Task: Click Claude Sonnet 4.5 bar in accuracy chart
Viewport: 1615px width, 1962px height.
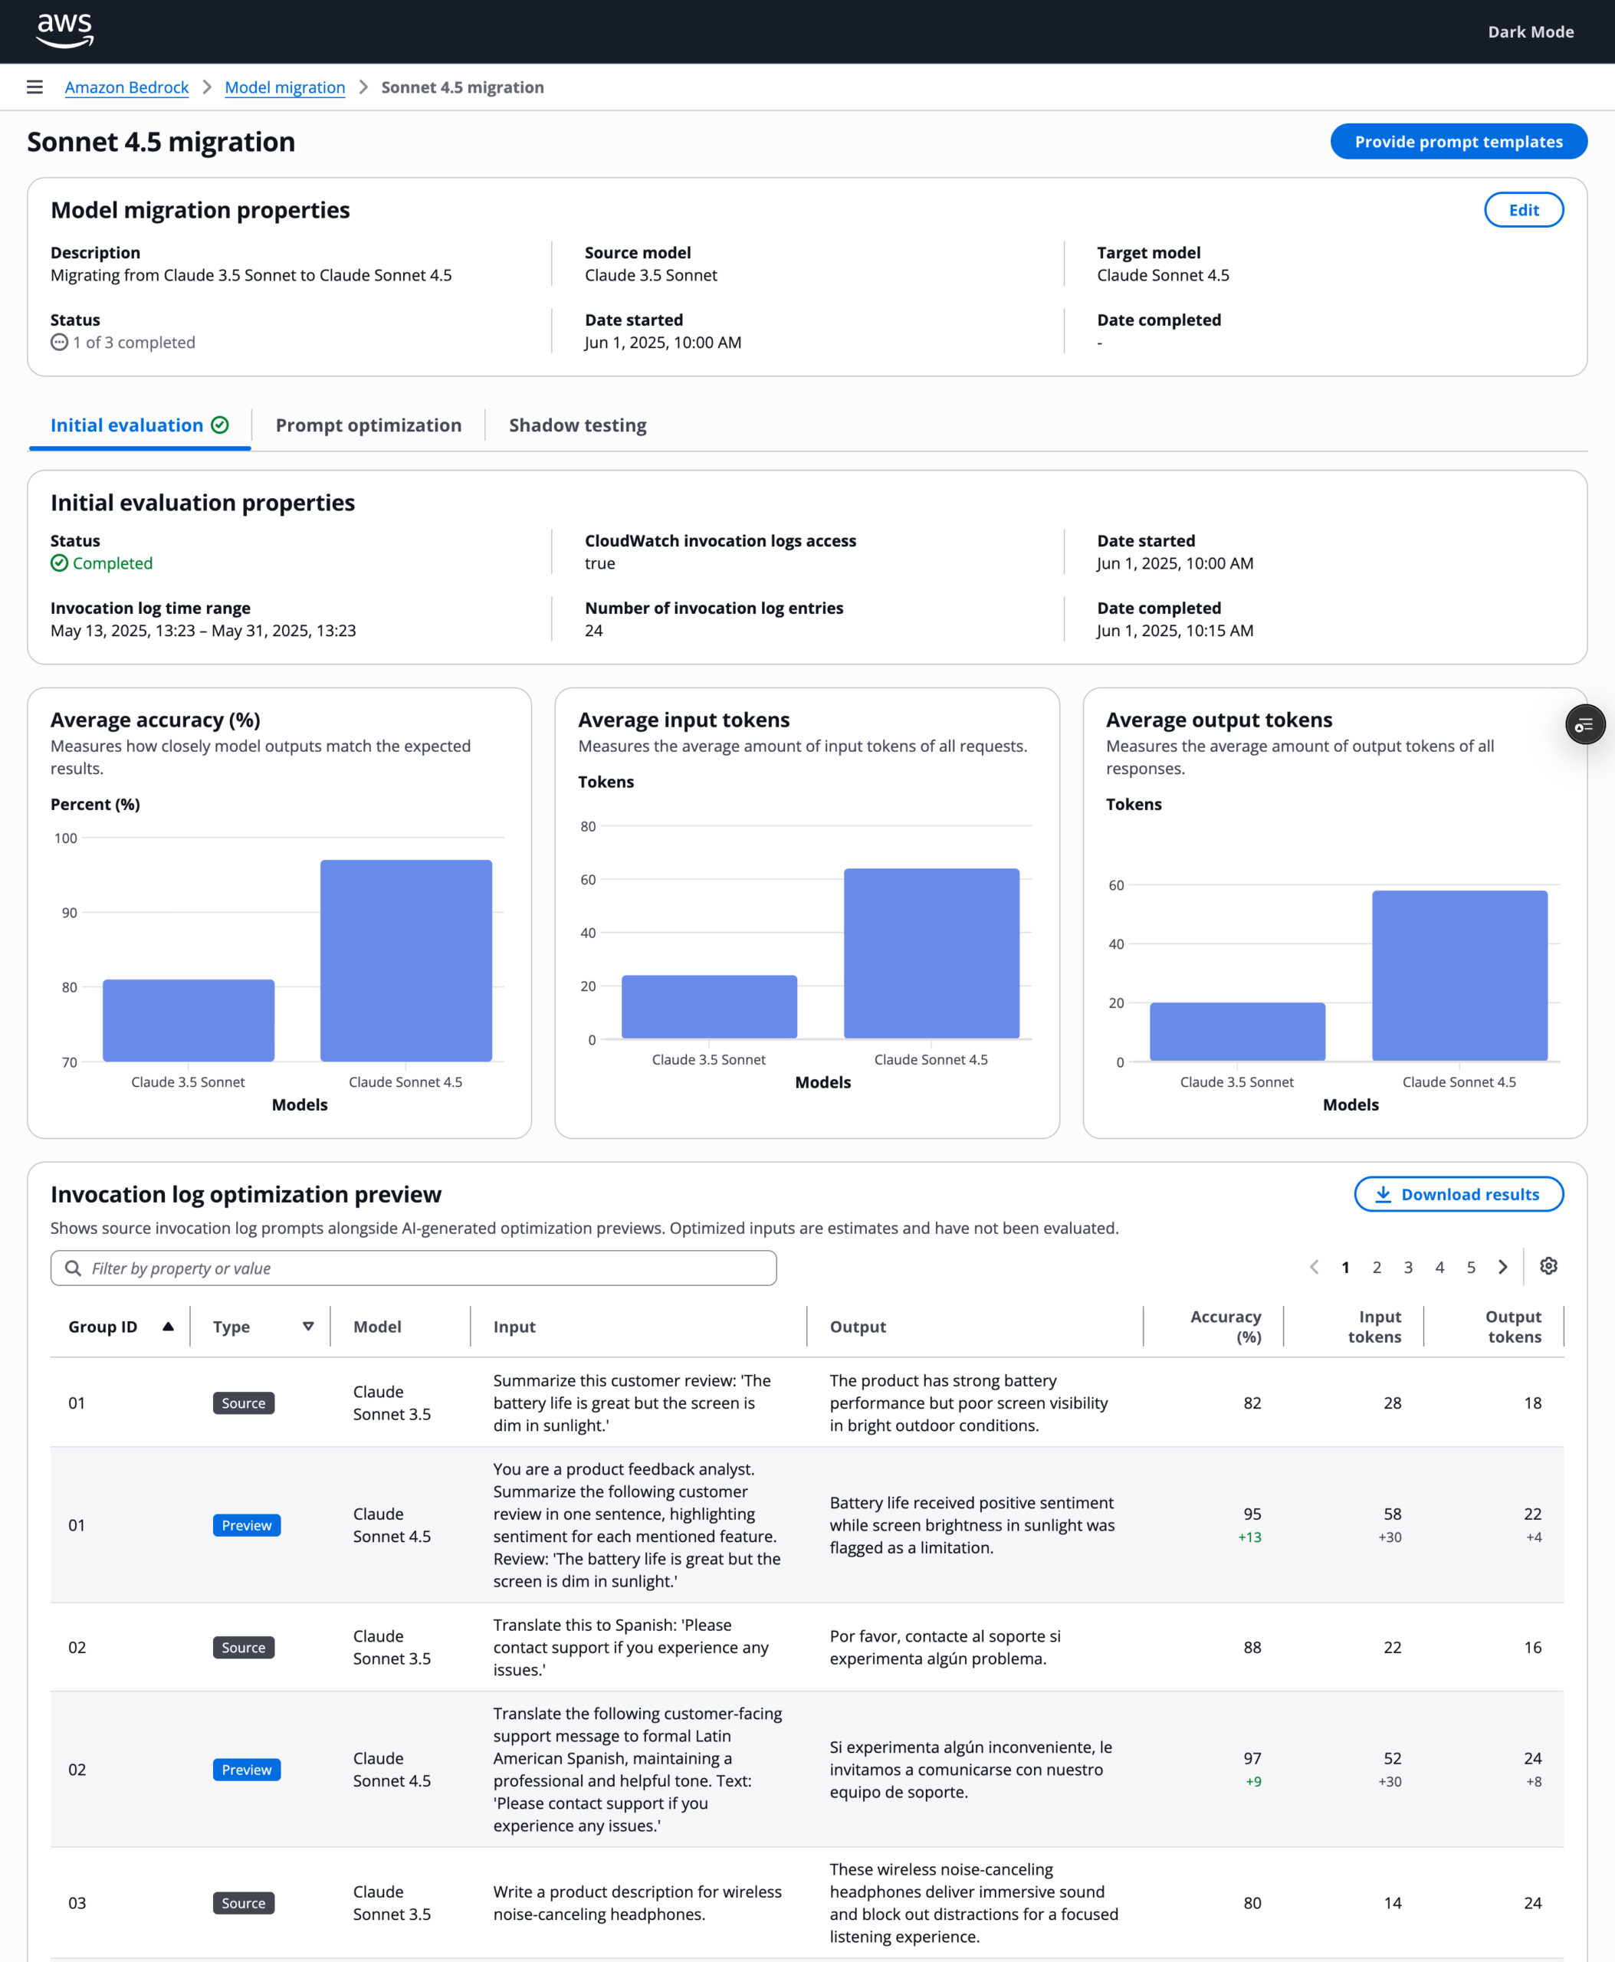Action: (x=405, y=960)
